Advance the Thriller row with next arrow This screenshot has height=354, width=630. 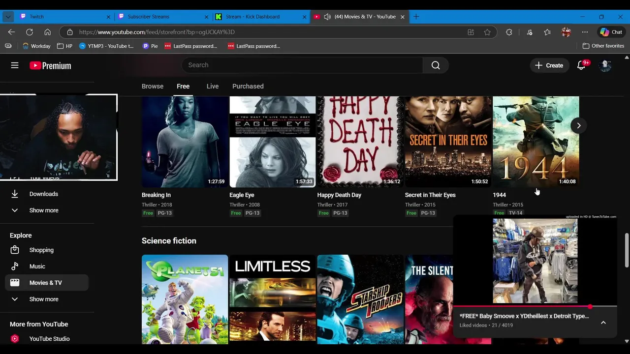579,125
